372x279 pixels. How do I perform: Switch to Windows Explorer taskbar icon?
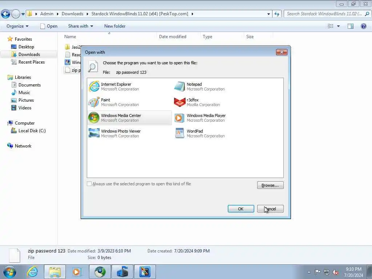(55, 272)
